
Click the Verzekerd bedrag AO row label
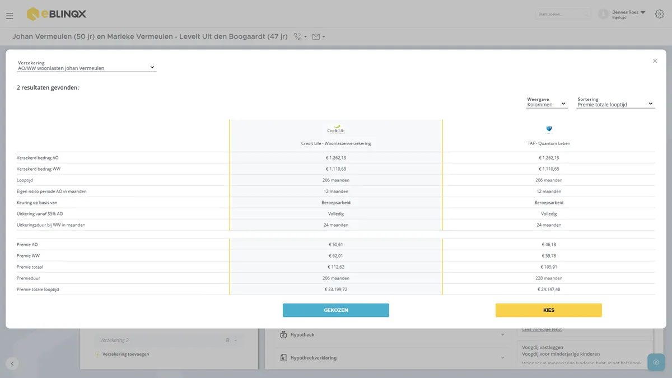click(x=38, y=158)
